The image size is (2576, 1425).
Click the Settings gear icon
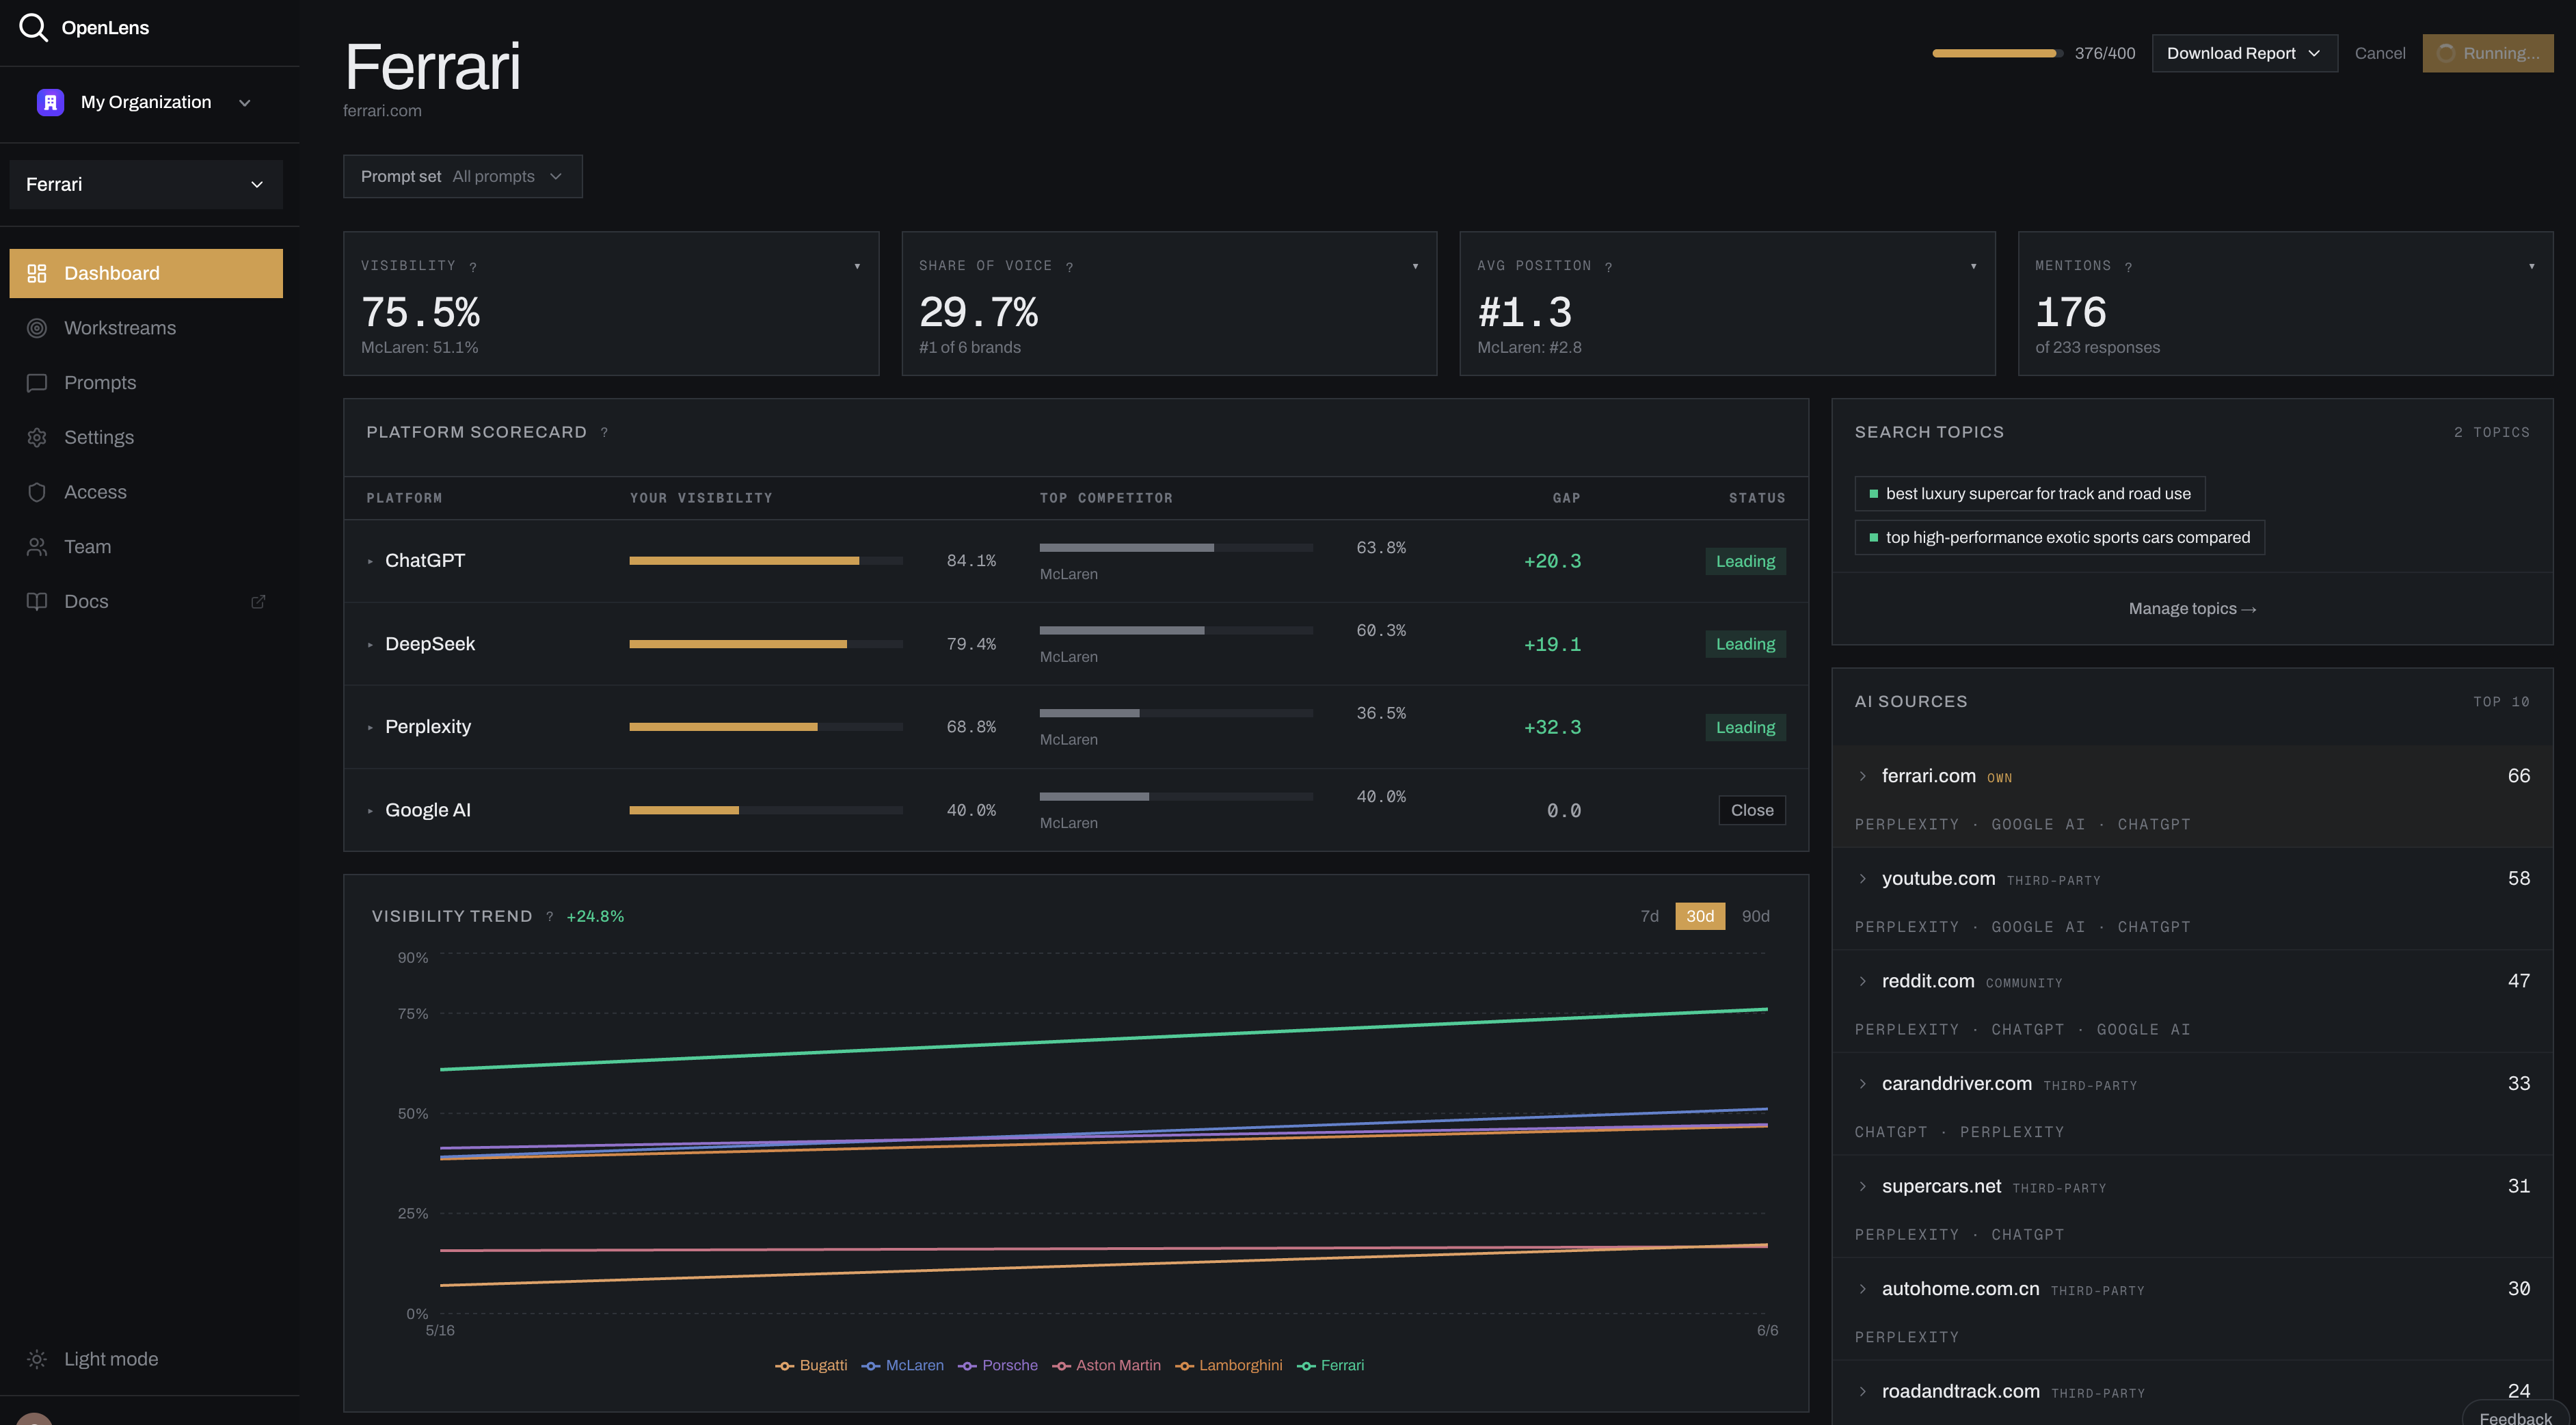pos(37,437)
